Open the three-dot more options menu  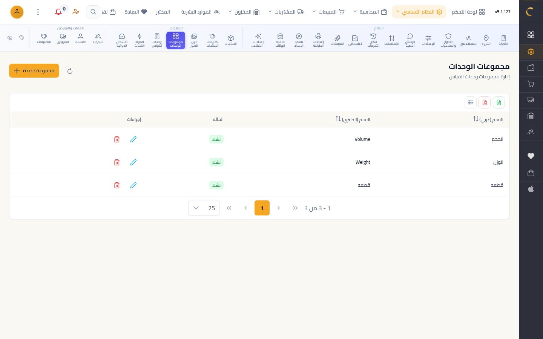coord(38,12)
